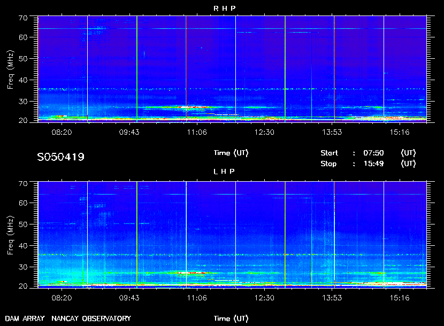Click the 40 MHz tick label on RHP axis
444x326 pixels.
point(23,80)
